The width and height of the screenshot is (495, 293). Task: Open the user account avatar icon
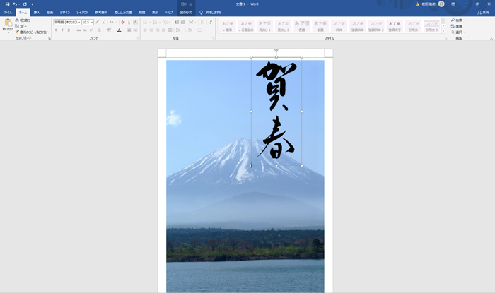pos(441,4)
